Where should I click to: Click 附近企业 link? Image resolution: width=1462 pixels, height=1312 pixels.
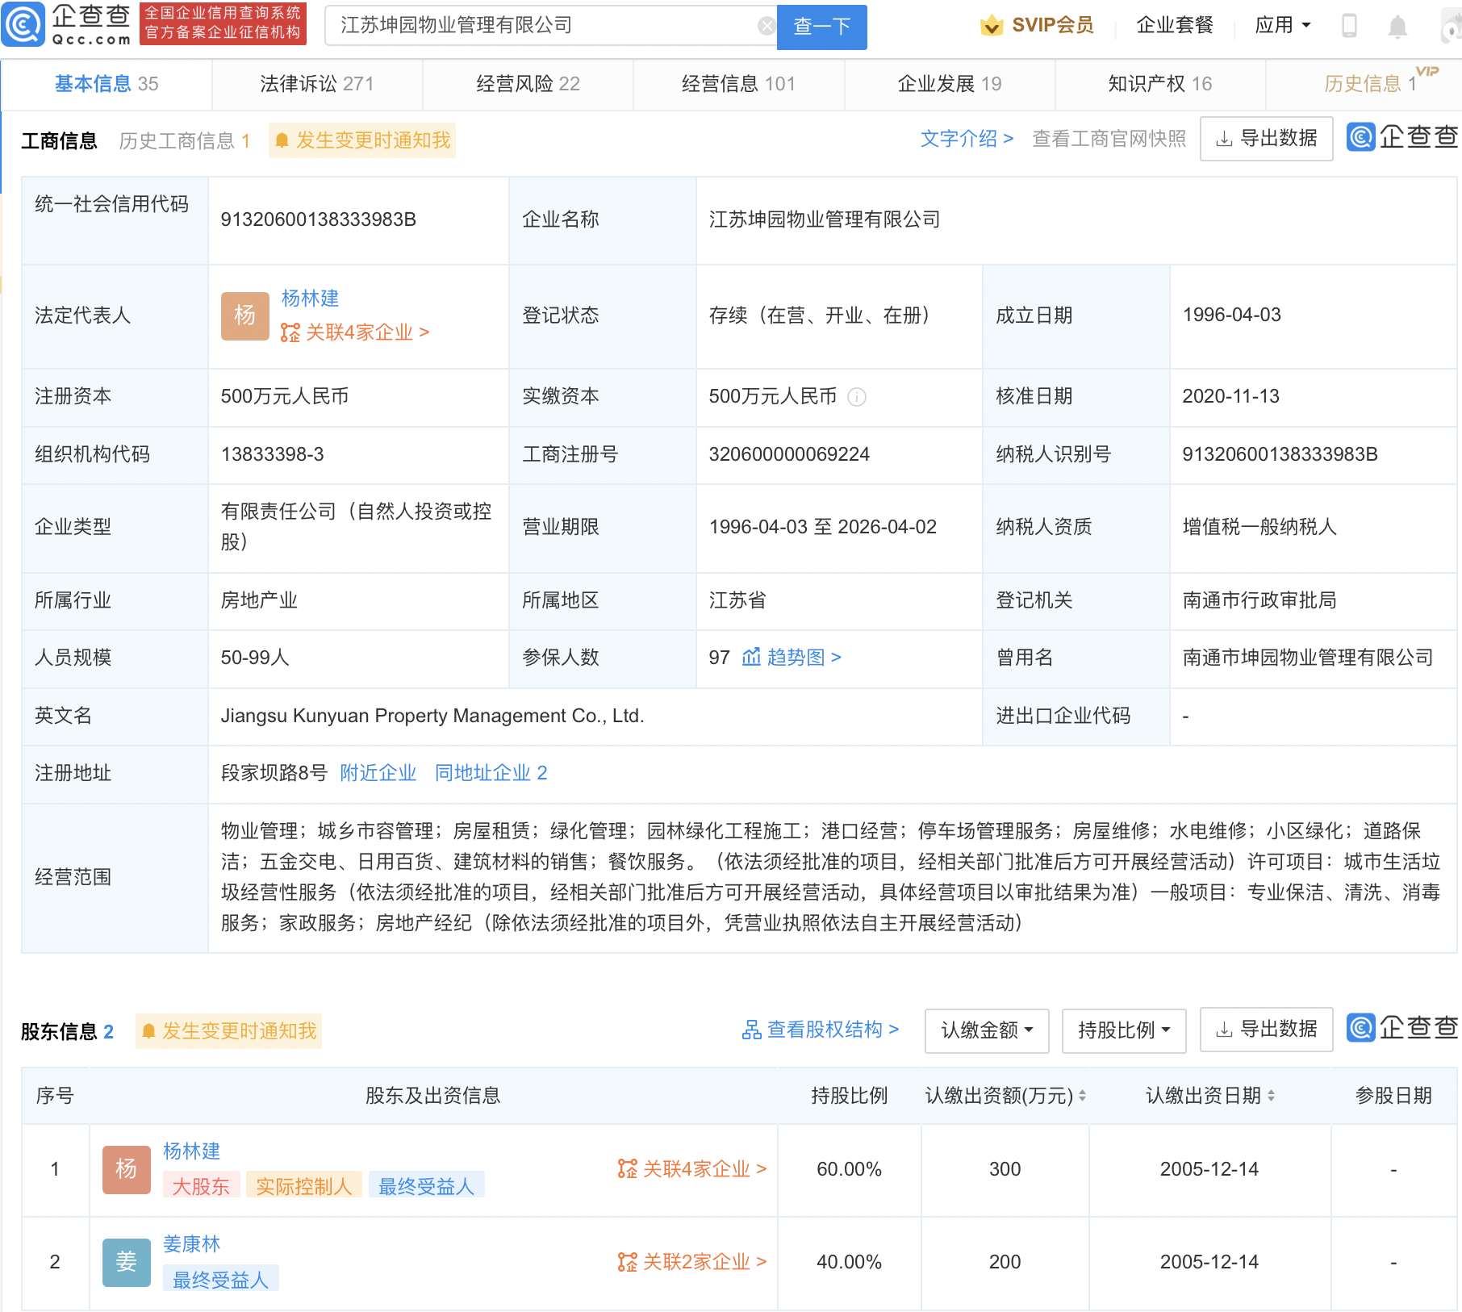378,773
